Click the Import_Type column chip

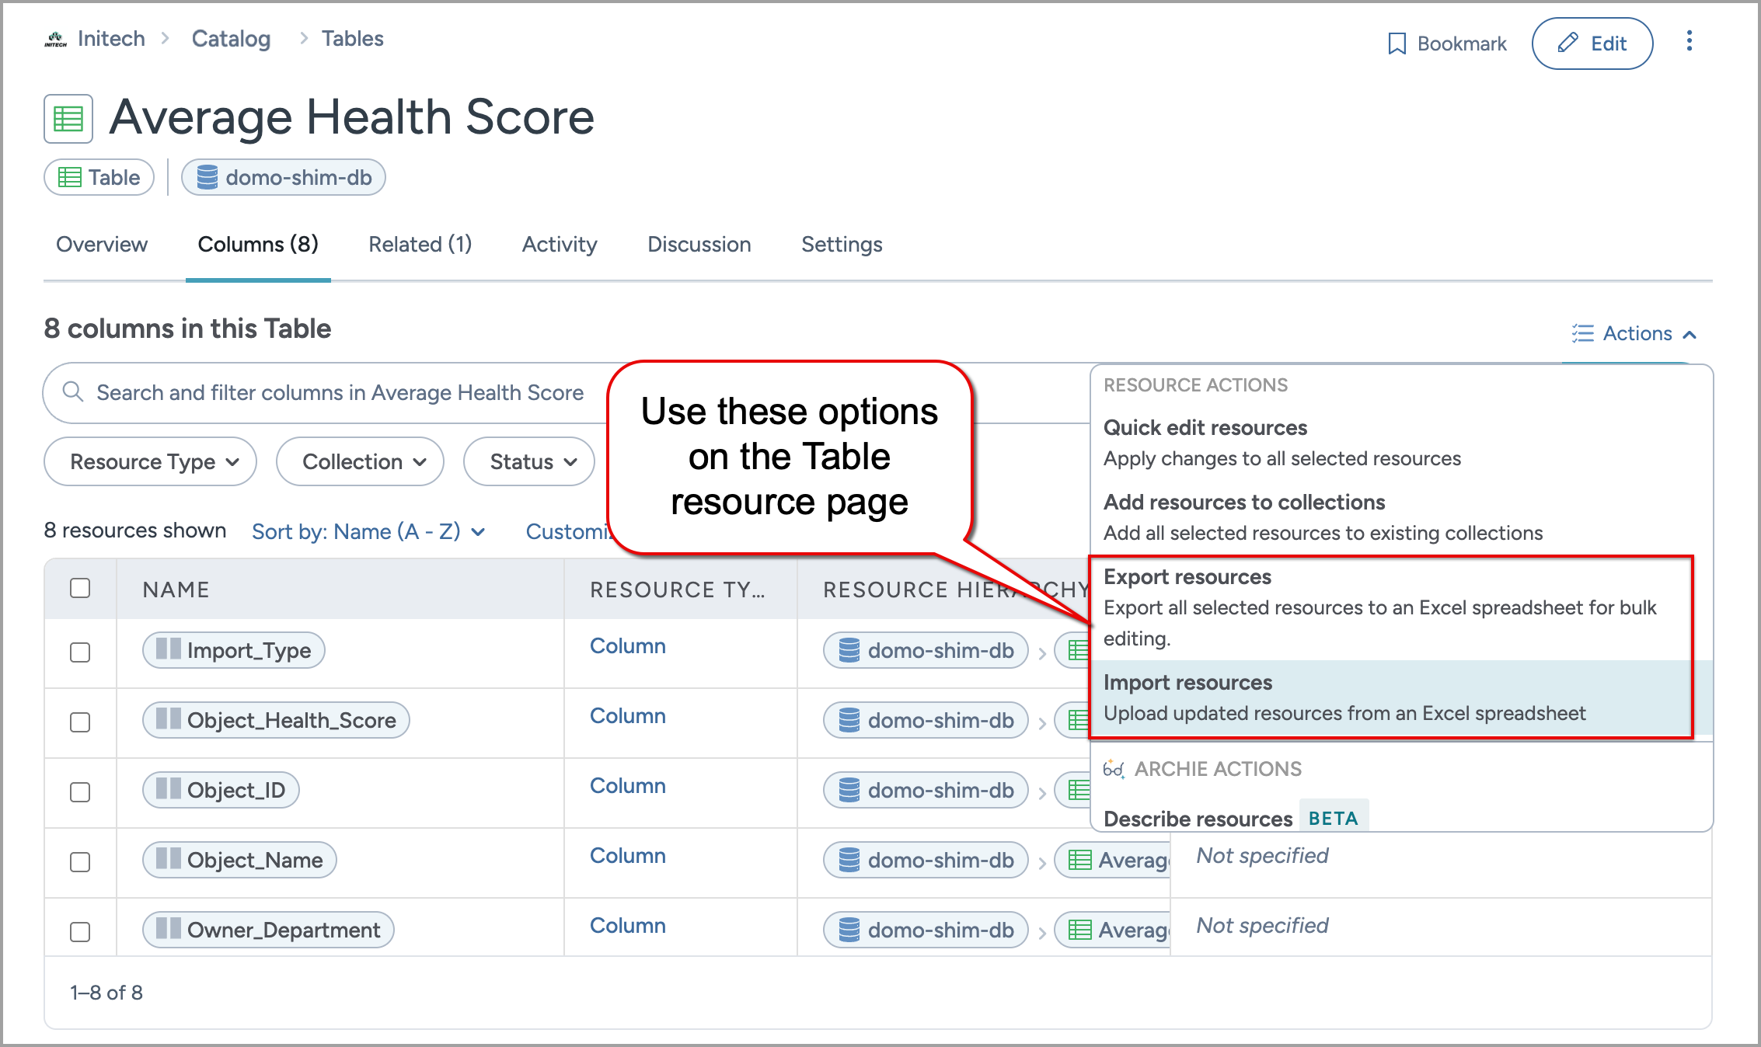coord(234,650)
